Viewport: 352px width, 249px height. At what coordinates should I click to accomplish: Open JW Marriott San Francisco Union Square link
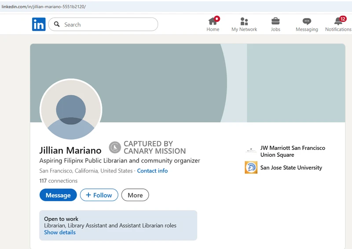[x=293, y=151]
